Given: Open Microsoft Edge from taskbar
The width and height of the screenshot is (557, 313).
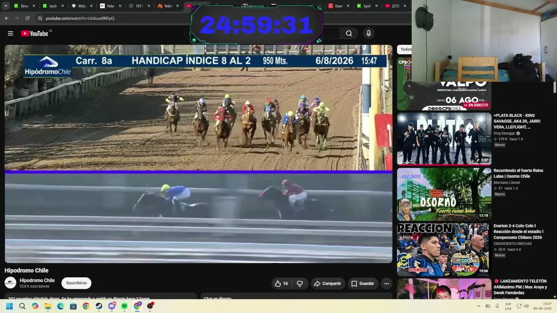Looking at the screenshot, I should tap(60, 306).
